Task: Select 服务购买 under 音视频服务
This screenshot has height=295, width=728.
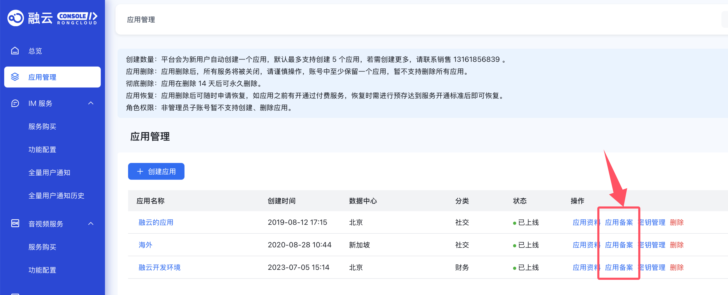Action: pos(42,247)
